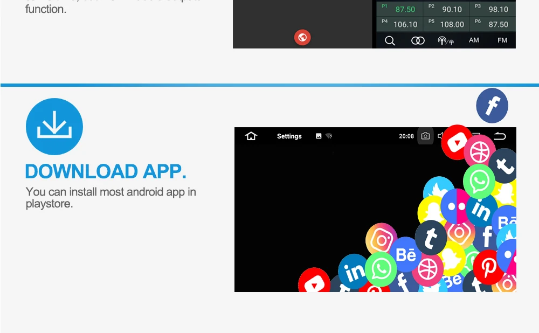Click the speaker volume icon in the status bar
Image resolution: width=539 pixels, height=333 pixels.
440,136
